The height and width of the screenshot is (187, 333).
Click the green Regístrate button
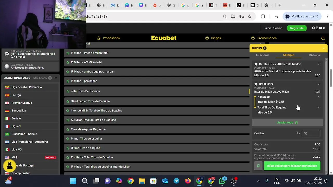(x=297, y=28)
